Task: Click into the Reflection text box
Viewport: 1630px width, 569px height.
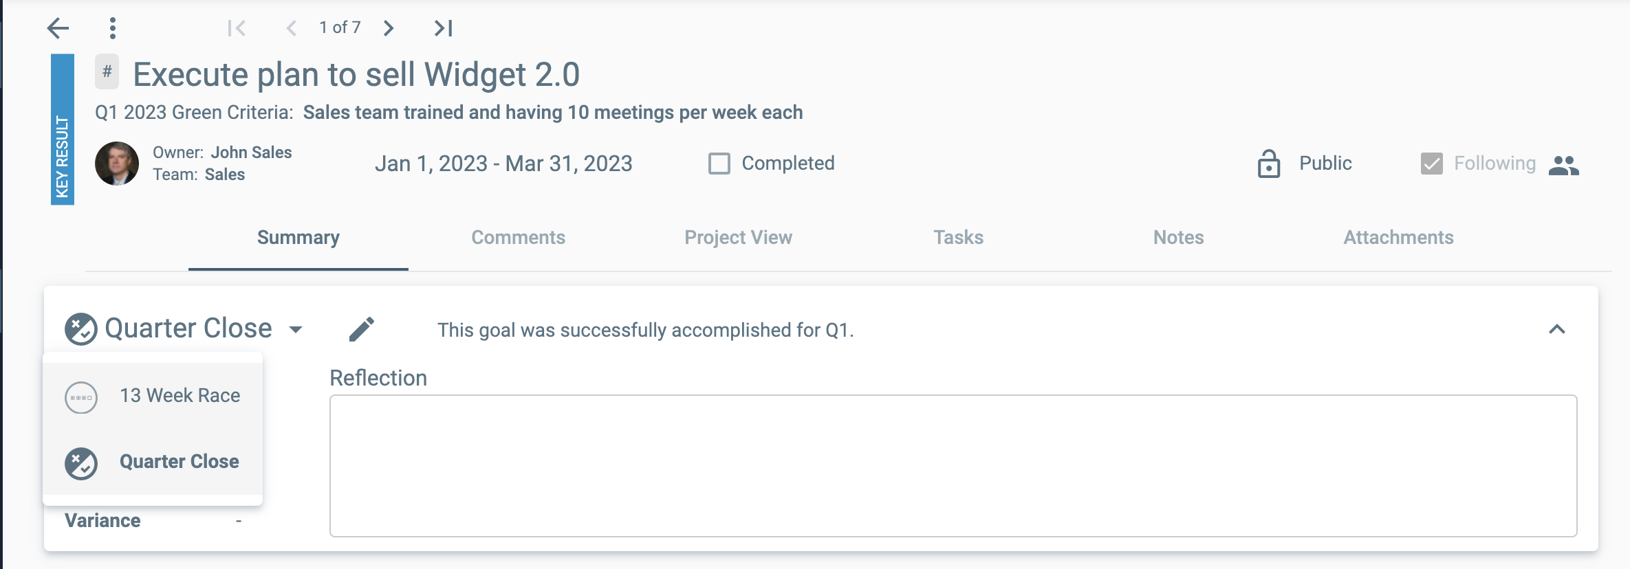Action: [953, 465]
